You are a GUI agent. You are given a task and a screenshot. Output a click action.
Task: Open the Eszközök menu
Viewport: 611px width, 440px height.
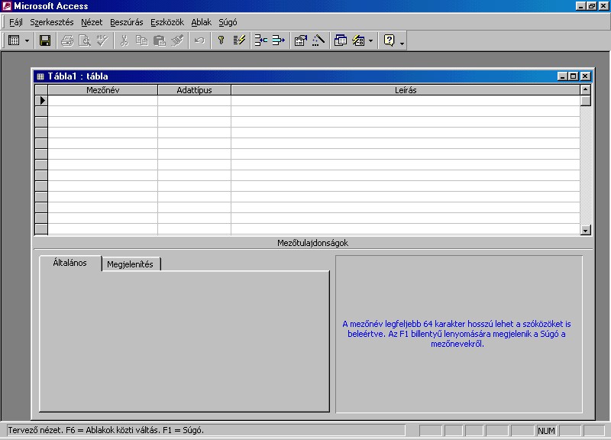[x=167, y=22]
